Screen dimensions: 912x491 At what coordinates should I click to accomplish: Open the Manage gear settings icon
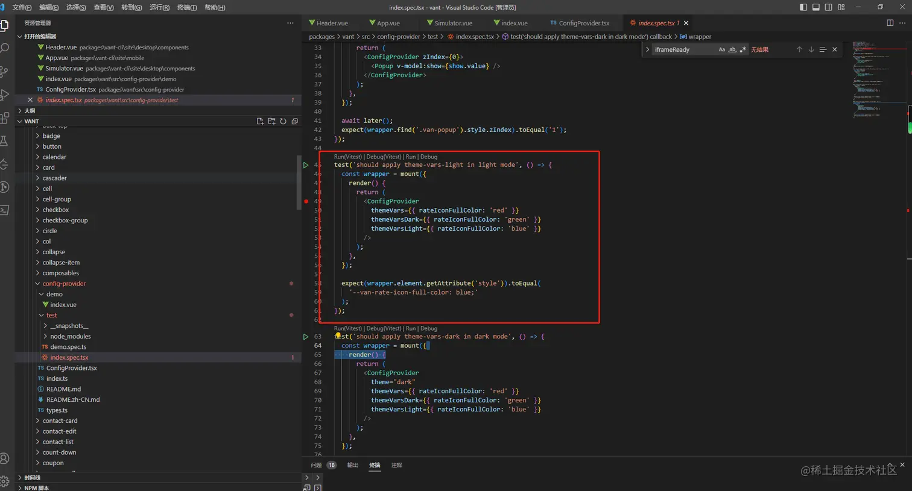4,481
